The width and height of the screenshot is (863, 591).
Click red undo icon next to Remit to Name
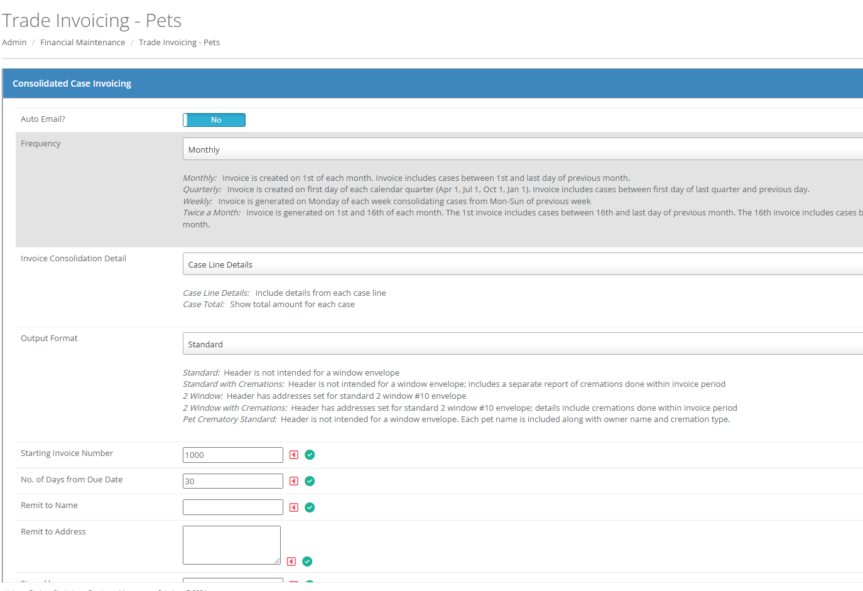click(x=293, y=507)
